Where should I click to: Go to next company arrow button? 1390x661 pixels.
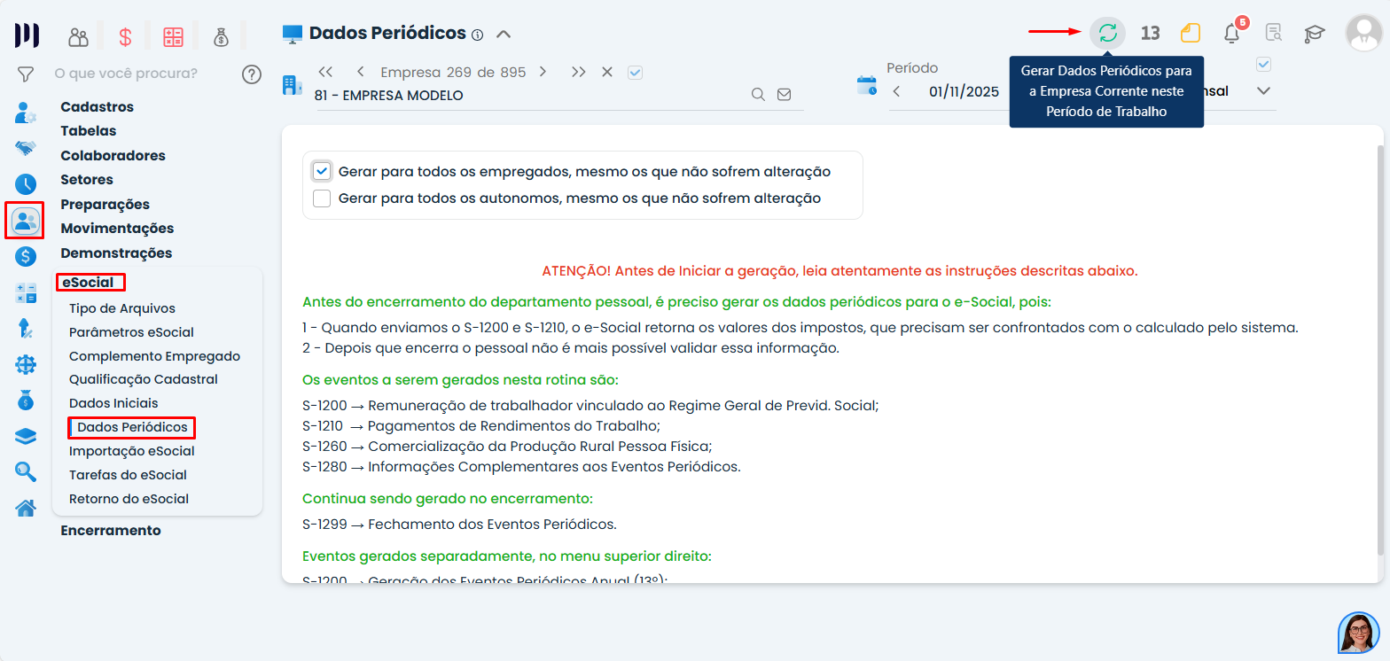tap(543, 72)
